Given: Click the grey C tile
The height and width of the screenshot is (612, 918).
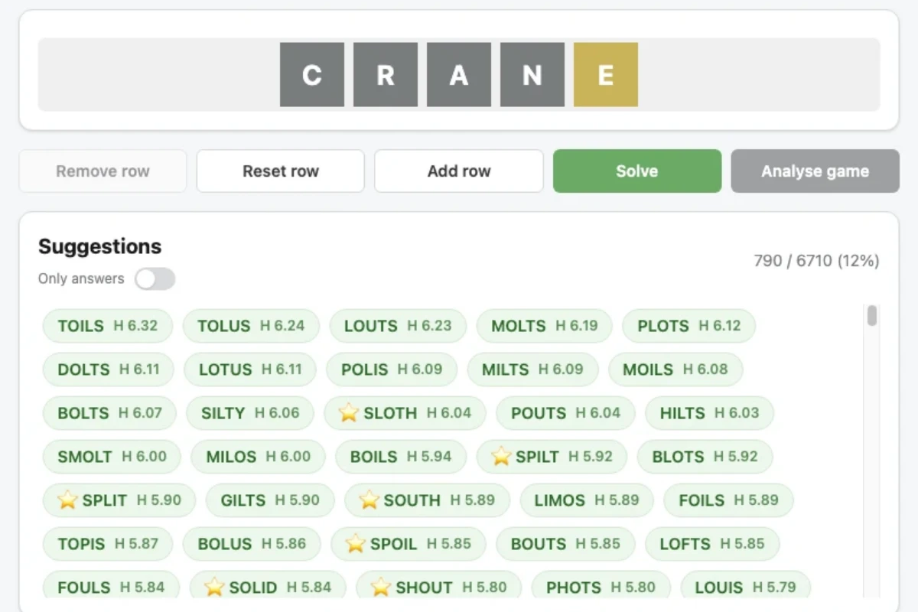Looking at the screenshot, I should click(312, 75).
